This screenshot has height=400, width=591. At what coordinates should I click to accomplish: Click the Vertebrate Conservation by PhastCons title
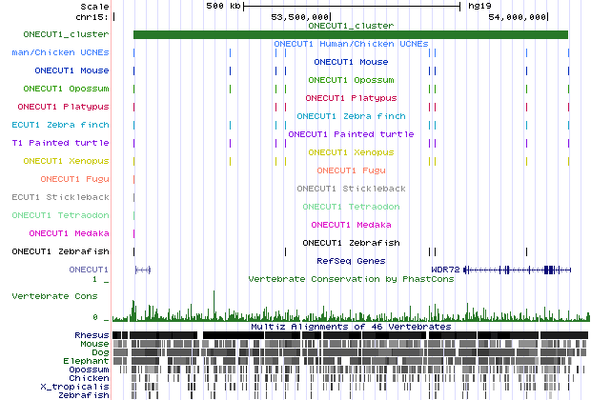point(350,280)
